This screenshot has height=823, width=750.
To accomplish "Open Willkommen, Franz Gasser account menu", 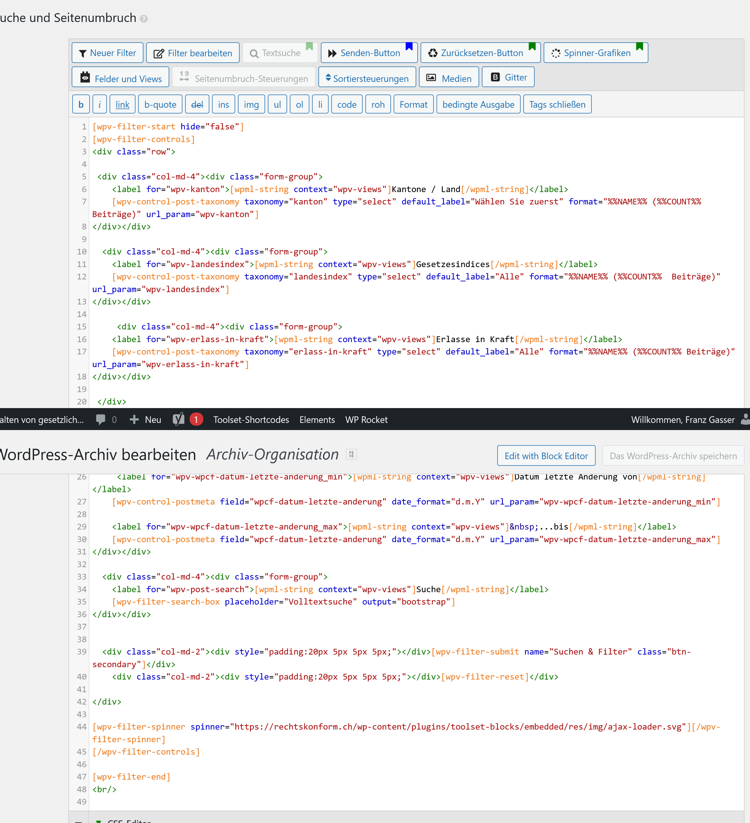I will point(683,420).
